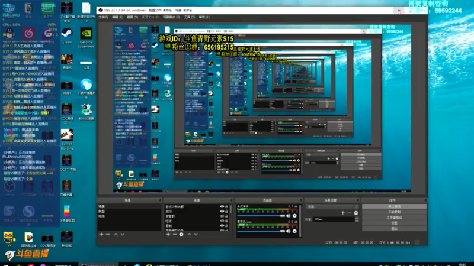Mute the desktop audio mixer channel

[x=289, y=216]
